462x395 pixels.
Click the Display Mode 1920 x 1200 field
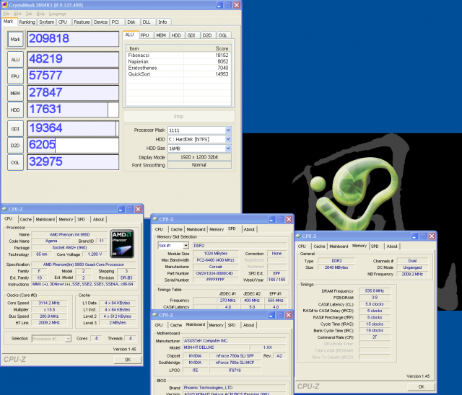pyautogui.click(x=199, y=157)
